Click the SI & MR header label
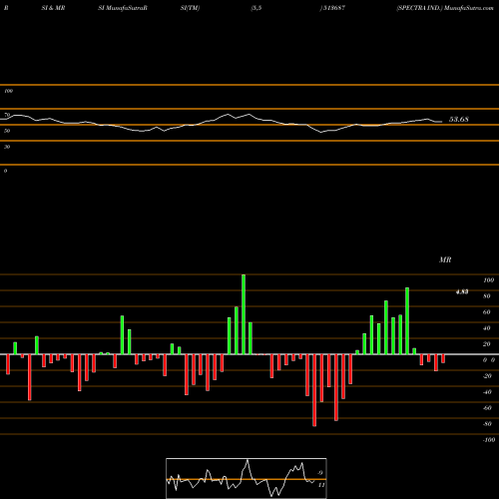The image size is (499, 499). point(53,8)
